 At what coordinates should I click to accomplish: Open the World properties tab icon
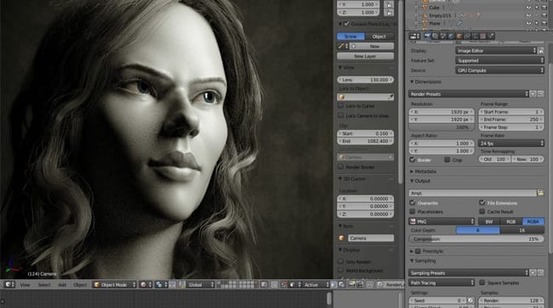[x=451, y=36]
